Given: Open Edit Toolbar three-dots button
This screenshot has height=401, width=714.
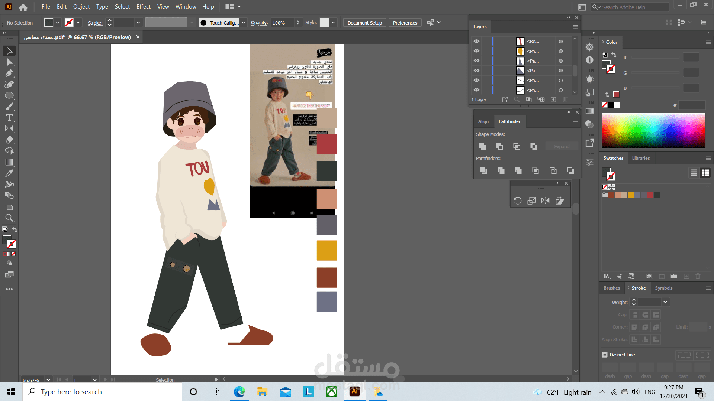Looking at the screenshot, I should coord(9,289).
